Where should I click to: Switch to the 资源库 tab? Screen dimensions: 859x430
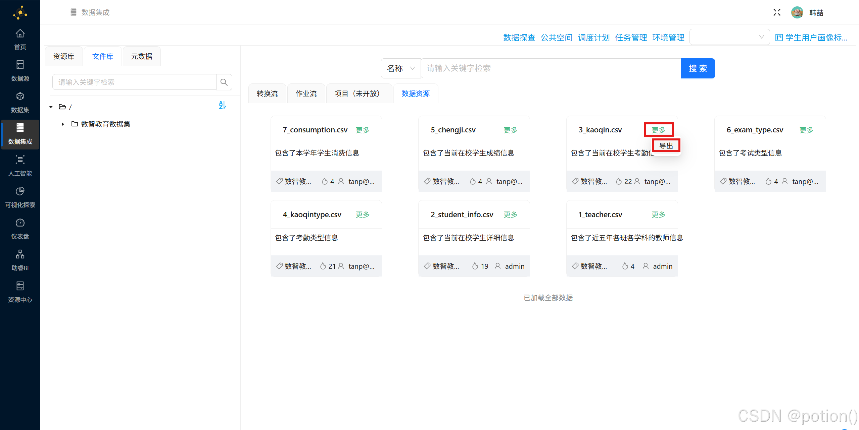(64, 56)
